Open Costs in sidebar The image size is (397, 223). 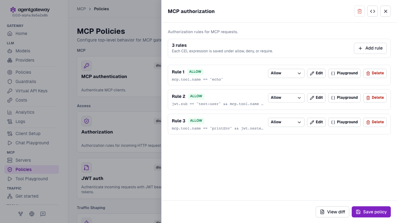pos(32,100)
